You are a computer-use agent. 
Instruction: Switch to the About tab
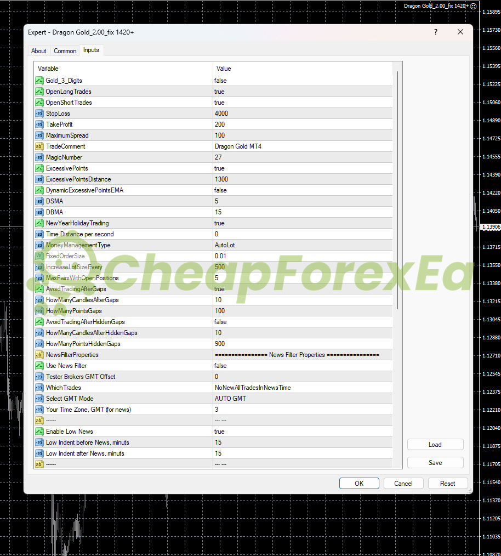(x=39, y=51)
